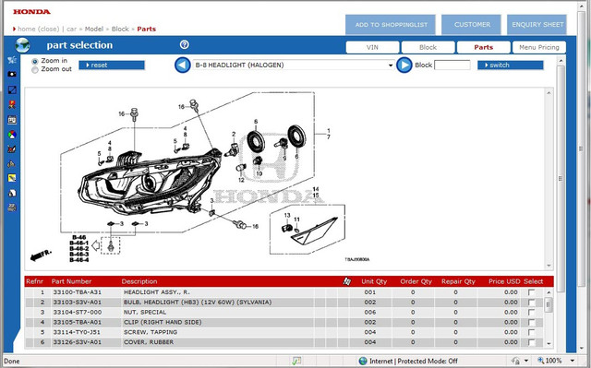Click the home (close) breadcrumb link

(x=39, y=29)
